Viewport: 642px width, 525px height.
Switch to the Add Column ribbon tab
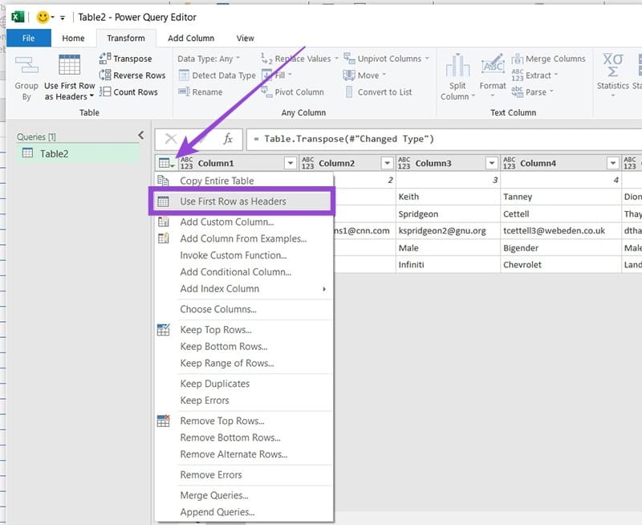click(x=190, y=38)
